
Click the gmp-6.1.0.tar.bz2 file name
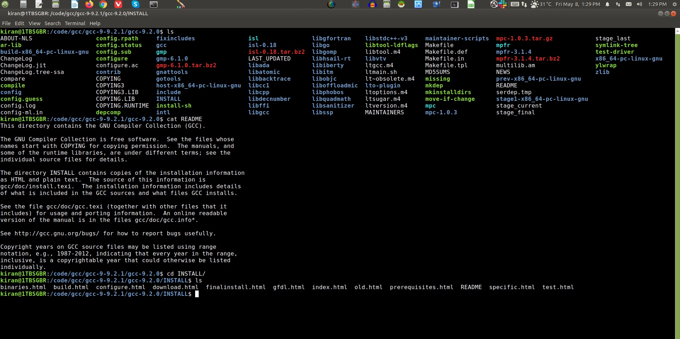click(186, 65)
